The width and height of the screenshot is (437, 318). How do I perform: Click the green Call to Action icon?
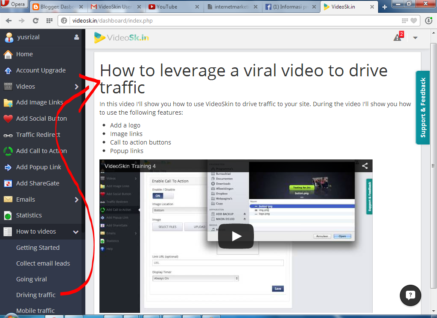pyautogui.click(x=8, y=151)
